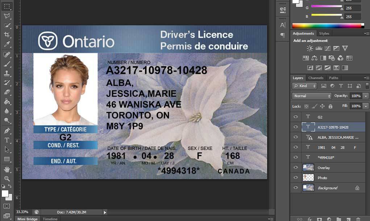
Task: Open the Mini Bridge panel flyout menu
Action: pyautogui.click(x=271, y=219)
